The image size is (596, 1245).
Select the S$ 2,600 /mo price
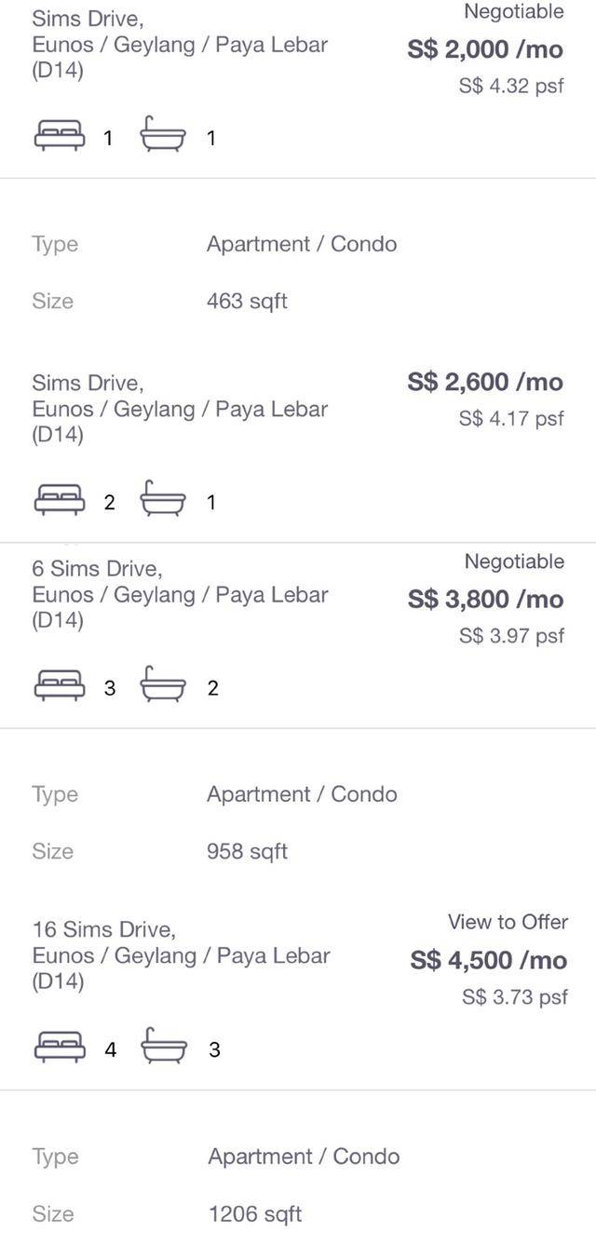pos(485,382)
